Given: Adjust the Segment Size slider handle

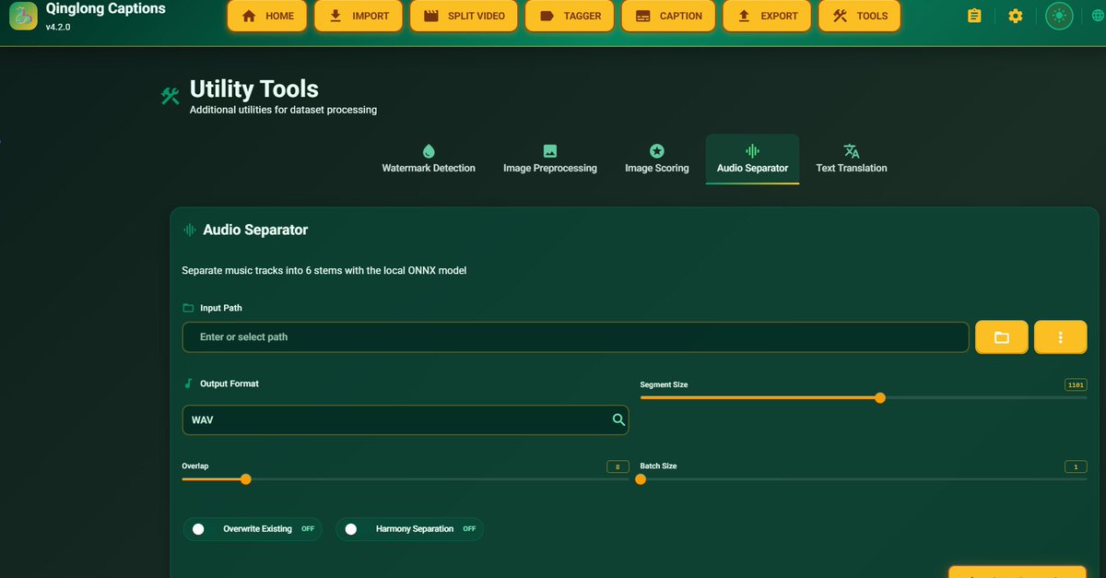Looking at the screenshot, I should pos(880,397).
